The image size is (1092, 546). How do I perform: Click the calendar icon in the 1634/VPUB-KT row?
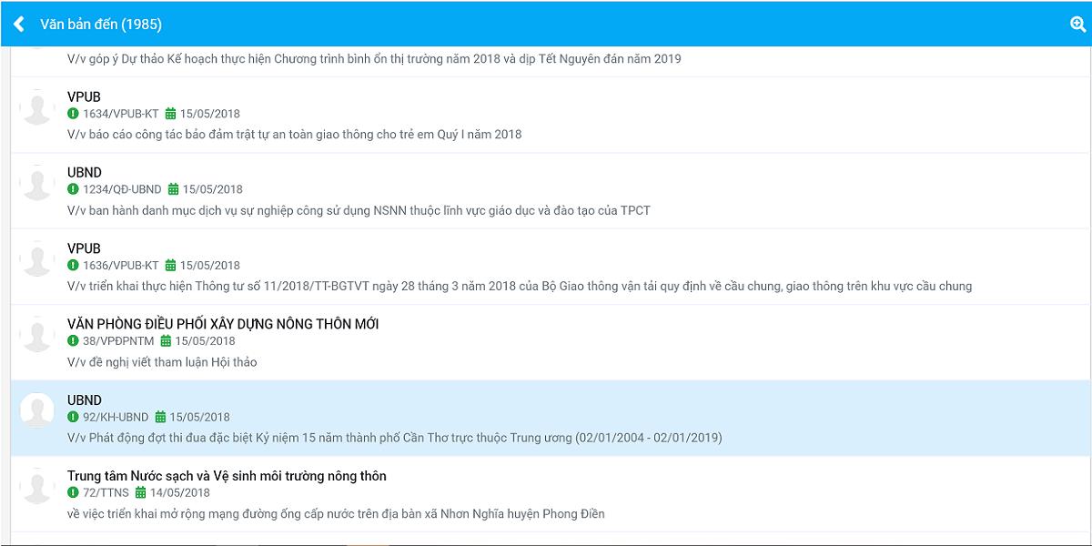tap(170, 114)
